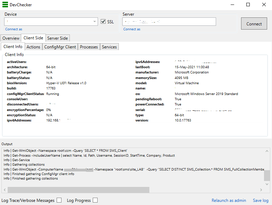Click the configMgrClientStatus value 'Running'
The height and width of the screenshot is (205, 272).
click(52, 94)
